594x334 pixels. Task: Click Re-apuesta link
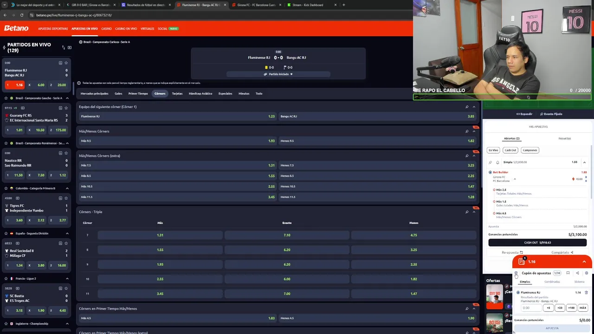point(512,252)
